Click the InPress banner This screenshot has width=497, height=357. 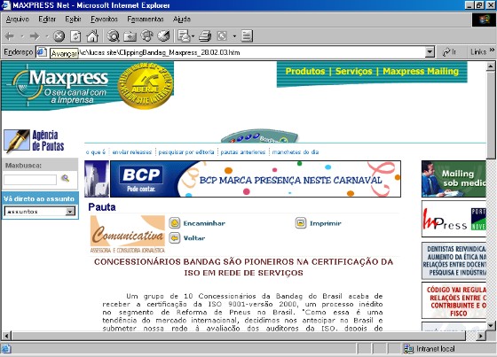pos(454,219)
